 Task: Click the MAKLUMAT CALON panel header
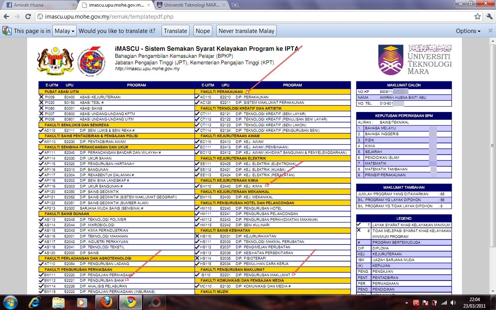[404, 85]
